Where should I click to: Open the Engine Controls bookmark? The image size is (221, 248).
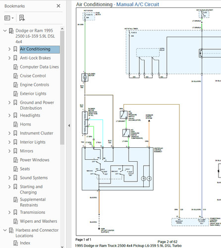(x=35, y=85)
